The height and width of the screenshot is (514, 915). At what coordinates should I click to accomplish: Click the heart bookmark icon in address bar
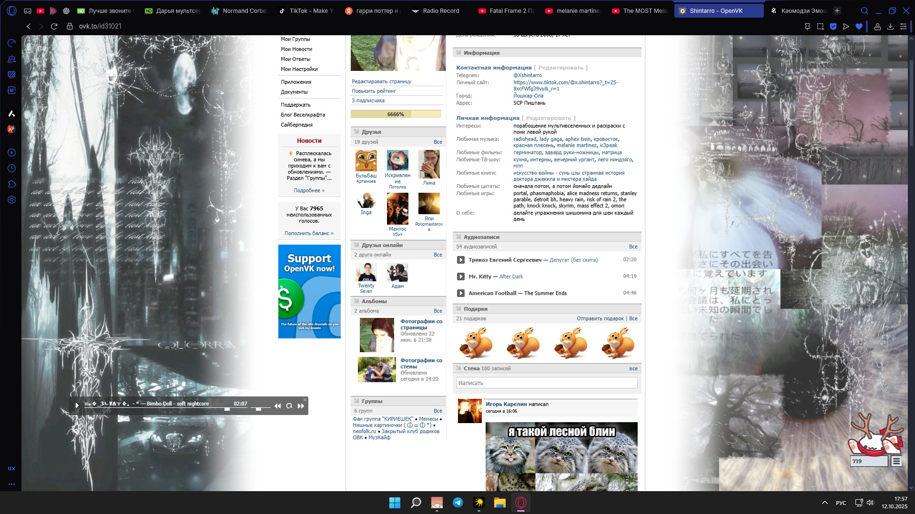point(859,27)
